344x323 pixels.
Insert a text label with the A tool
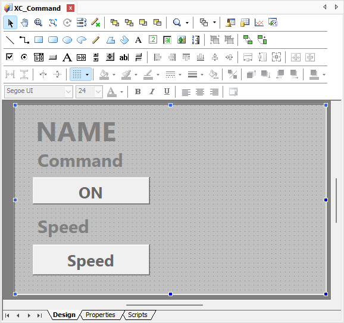138,40
